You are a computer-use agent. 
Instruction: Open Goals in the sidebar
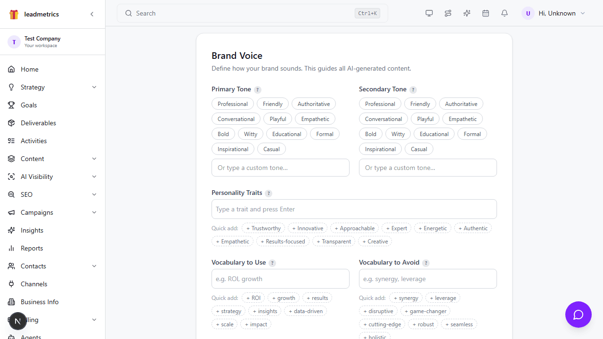(x=53, y=105)
